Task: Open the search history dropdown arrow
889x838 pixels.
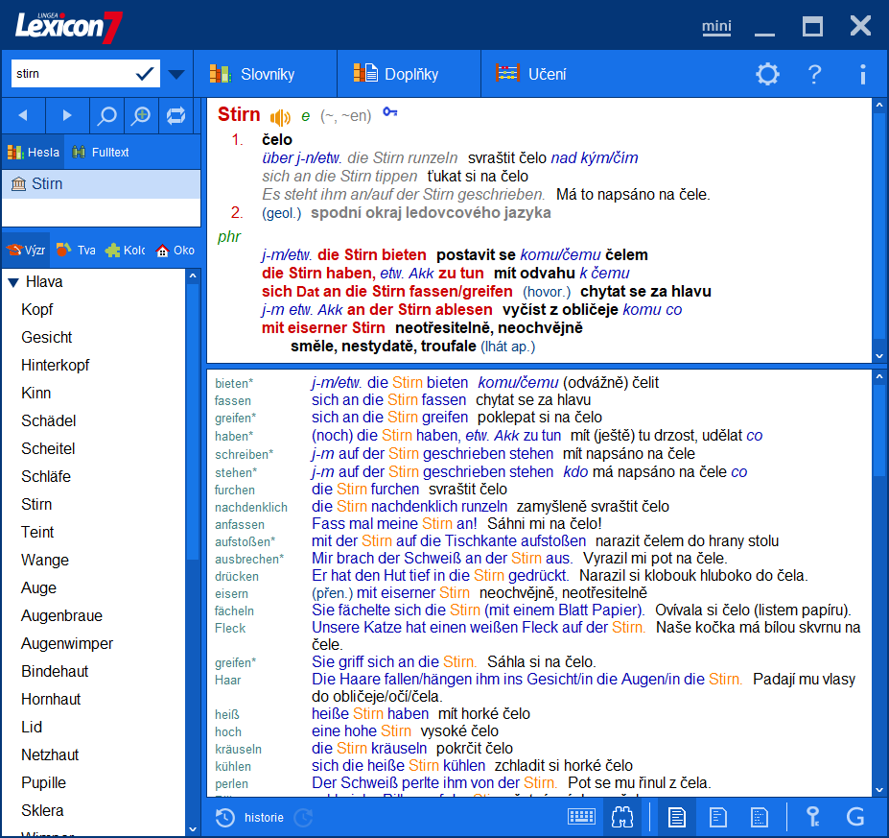Action: 175,74
